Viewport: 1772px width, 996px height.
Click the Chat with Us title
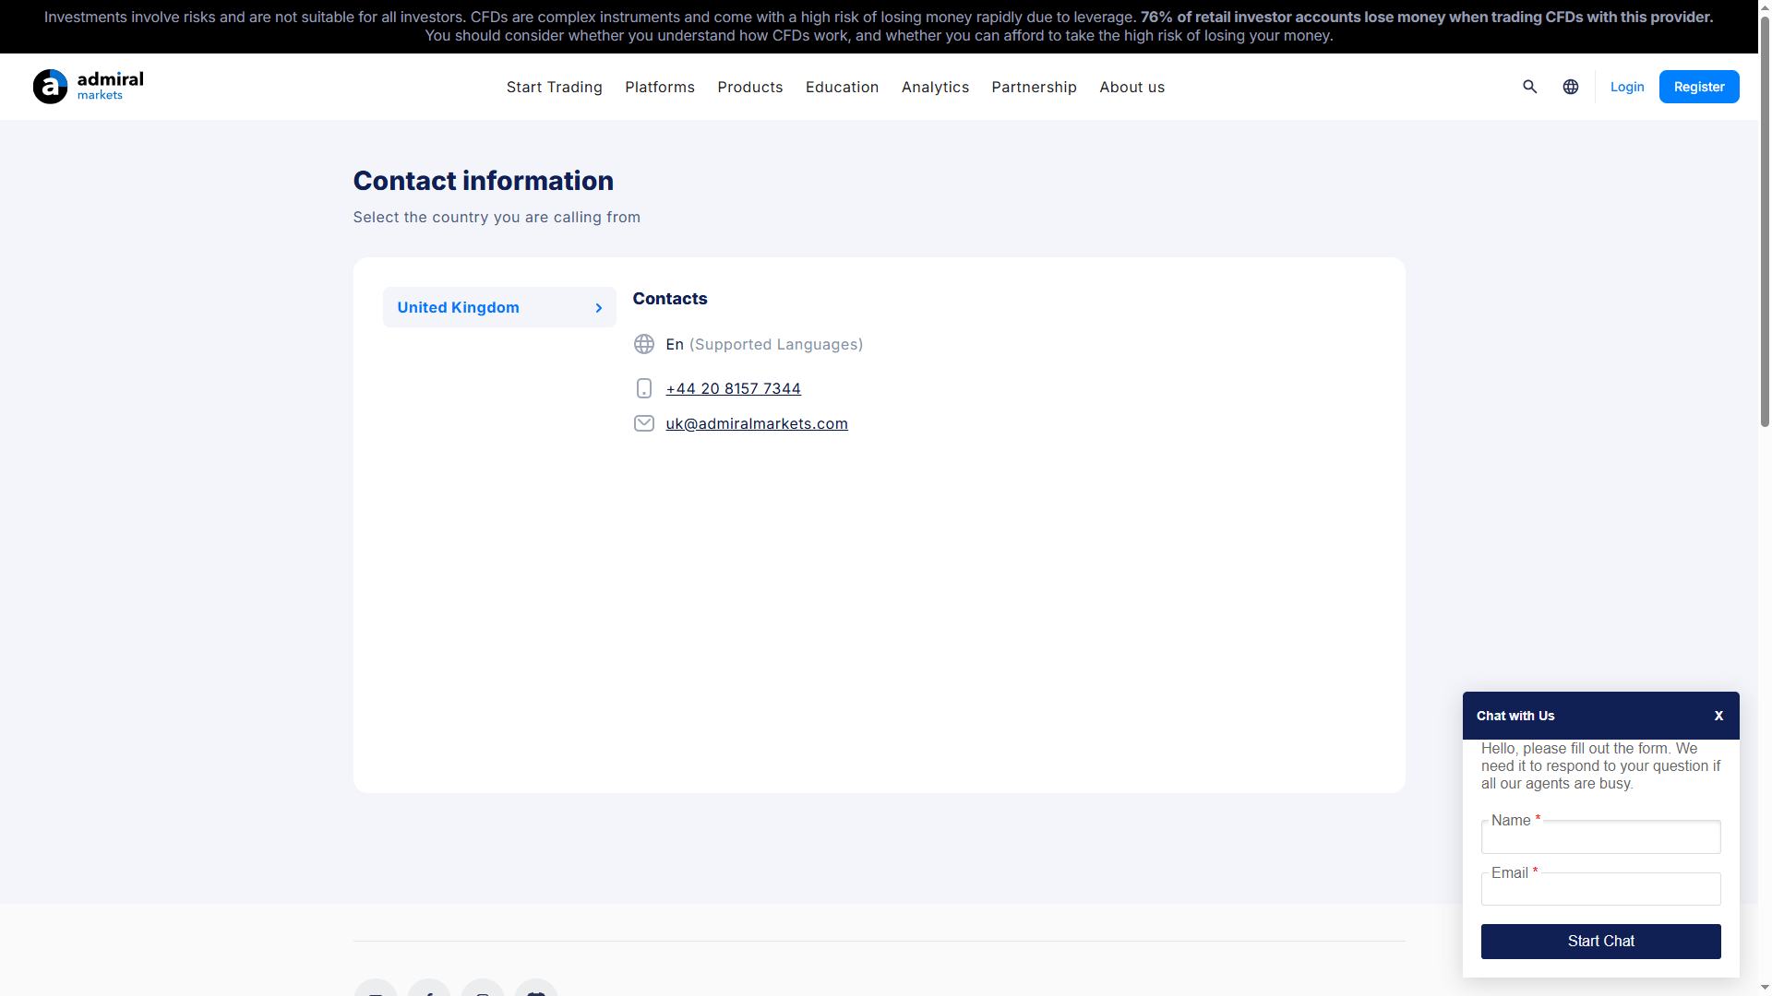(1515, 716)
